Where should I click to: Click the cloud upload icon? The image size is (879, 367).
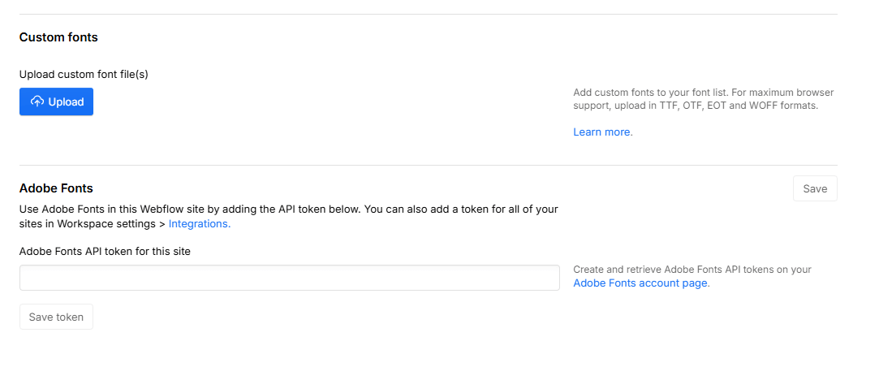pyautogui.click(x=37, y=101)
